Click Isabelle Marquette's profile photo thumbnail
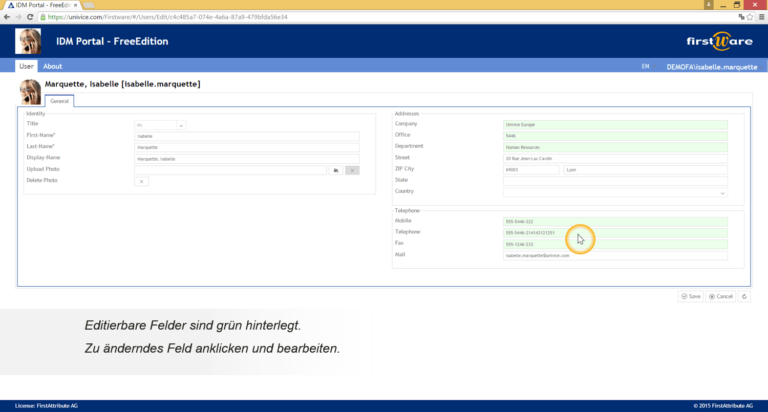The width and height of the screenshot is (768, 412). click(30, 92)
